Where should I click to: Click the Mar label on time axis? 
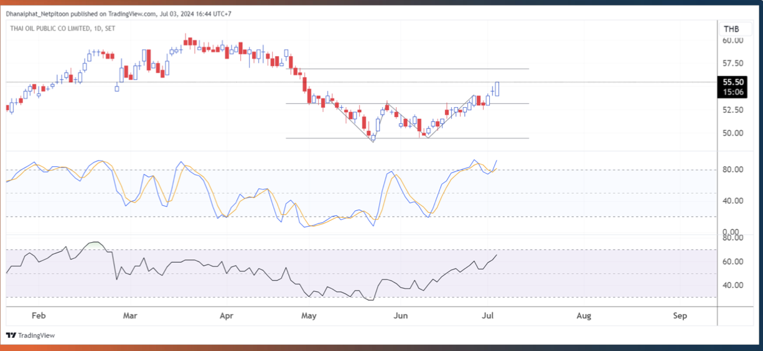point(129,316)
